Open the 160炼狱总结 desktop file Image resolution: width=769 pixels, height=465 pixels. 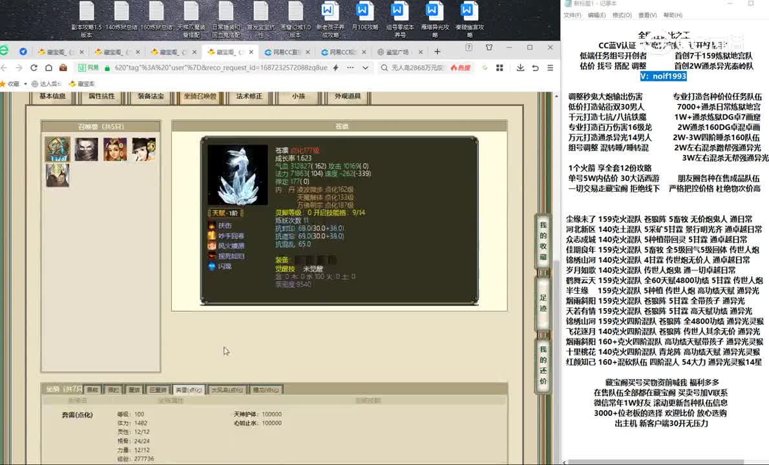(156, 17)
